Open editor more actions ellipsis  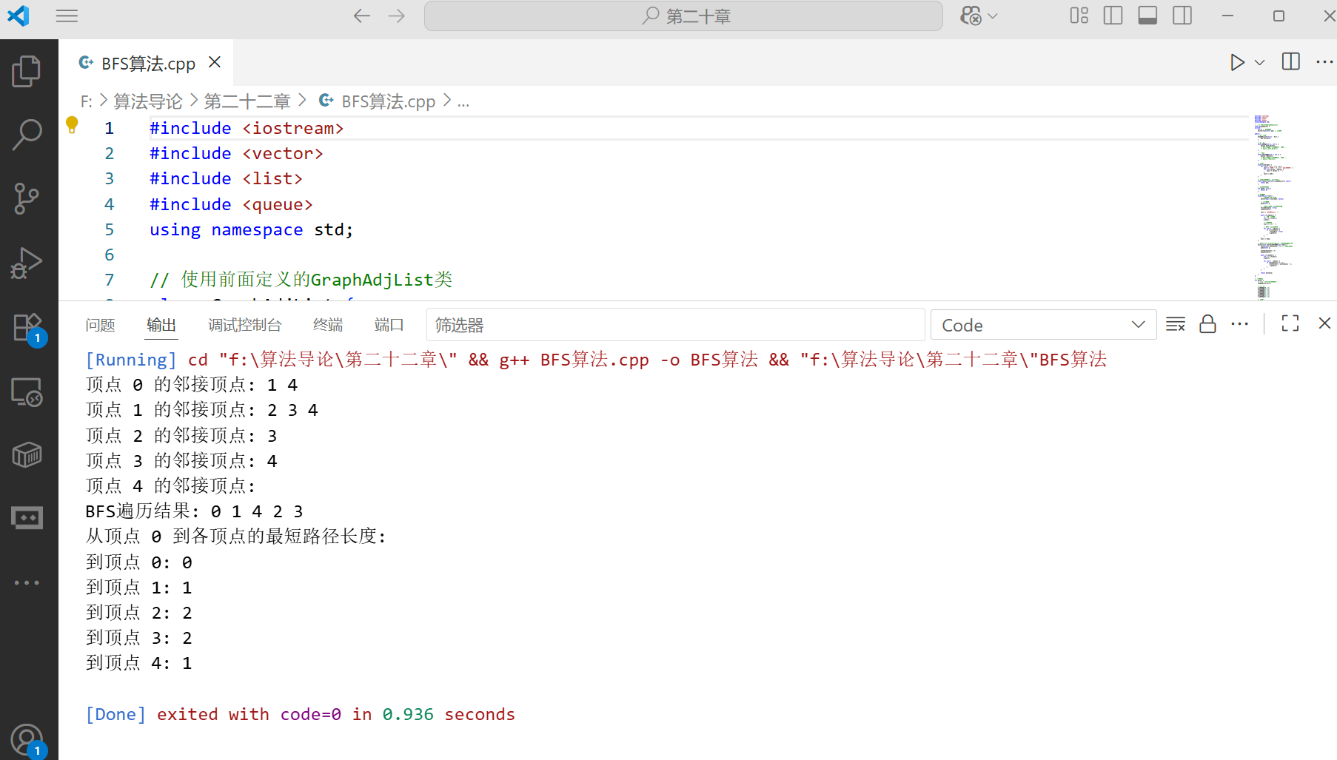1324,62
